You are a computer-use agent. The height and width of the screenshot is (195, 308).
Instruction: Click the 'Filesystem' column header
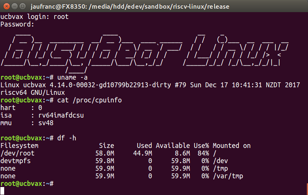tap(19, 146)
